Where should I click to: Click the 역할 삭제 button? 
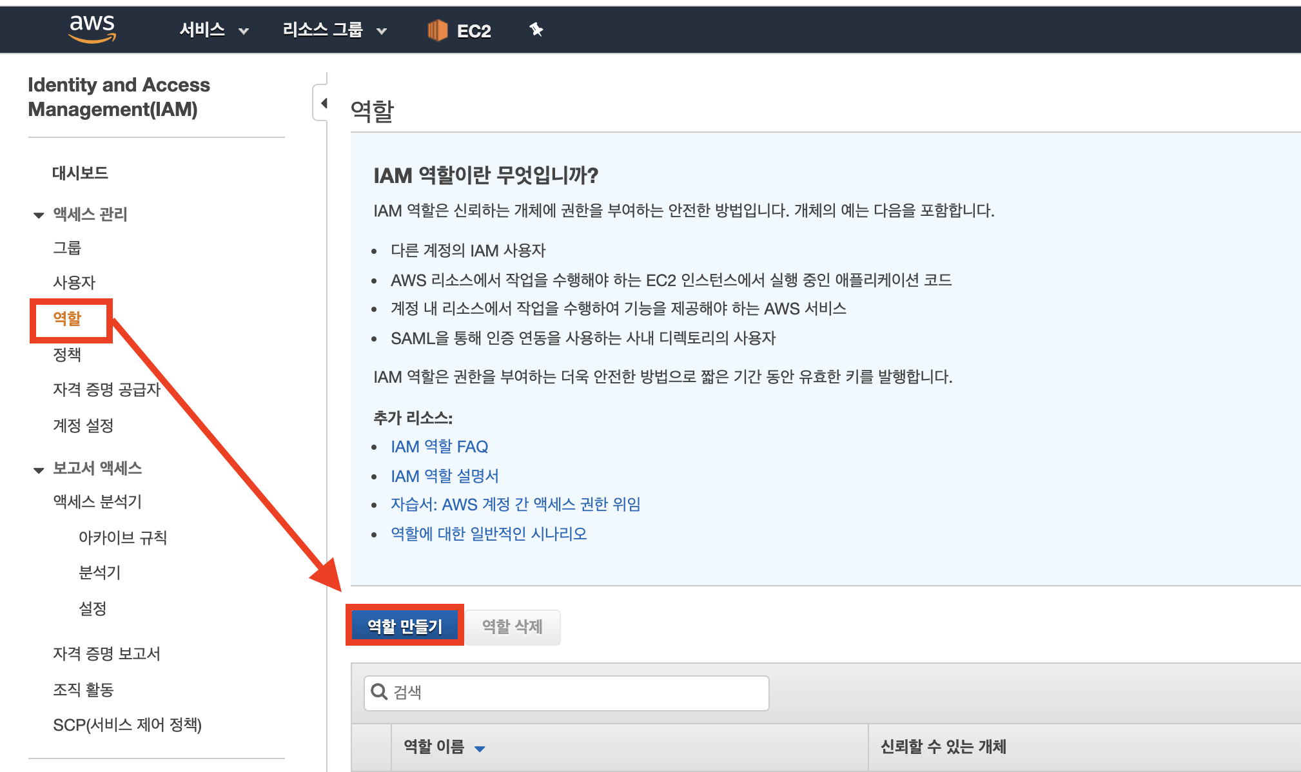(512, 626)
